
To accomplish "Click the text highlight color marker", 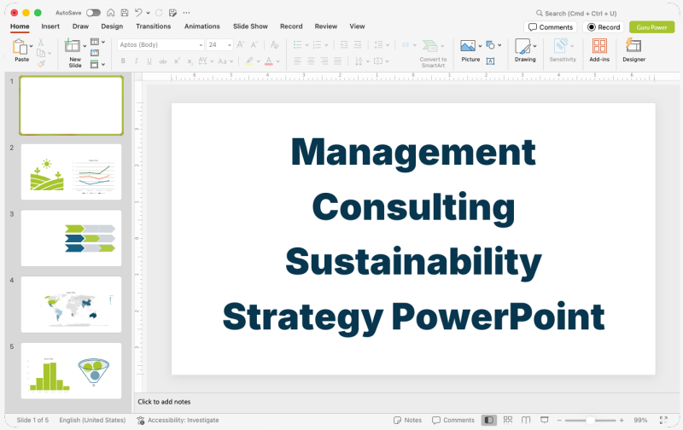I will [249, 61].
